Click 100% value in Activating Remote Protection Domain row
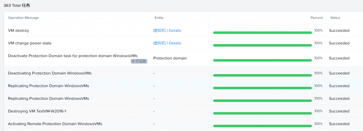Screen dimensions: 363x131 pyautogui.click(x=318, y=124)
